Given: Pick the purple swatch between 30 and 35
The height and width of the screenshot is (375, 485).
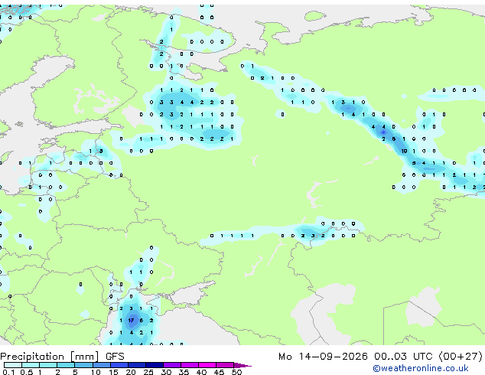Looking at the screenshot, I should [x=172, y=365].
